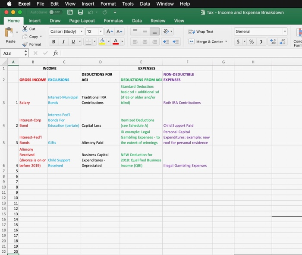Apply red font color A
The width and height of the screenshot is (302, 255).
pos(116,41)
